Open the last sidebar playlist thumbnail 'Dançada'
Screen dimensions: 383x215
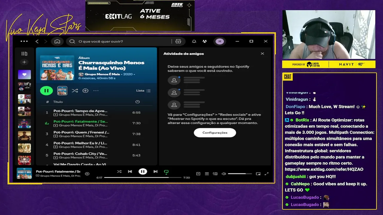click(x=24, y=160)
